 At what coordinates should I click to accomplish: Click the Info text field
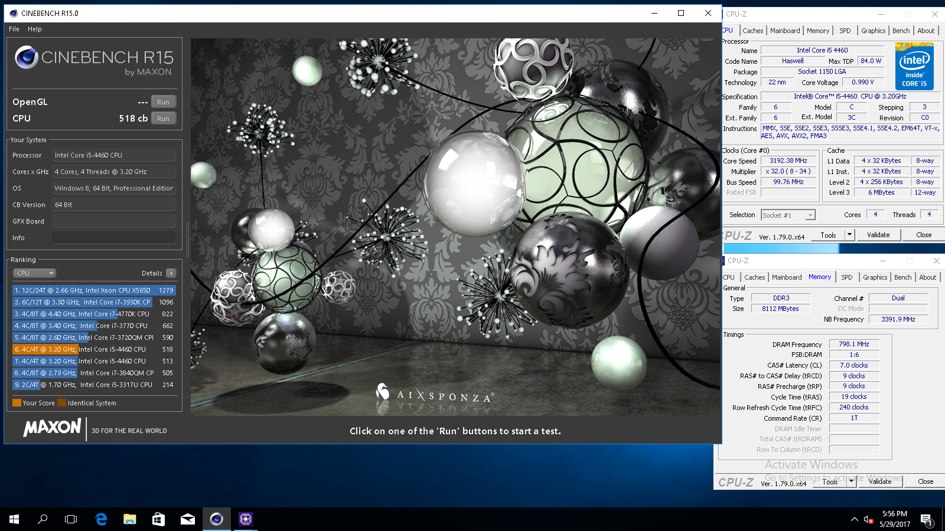[114, 238]
